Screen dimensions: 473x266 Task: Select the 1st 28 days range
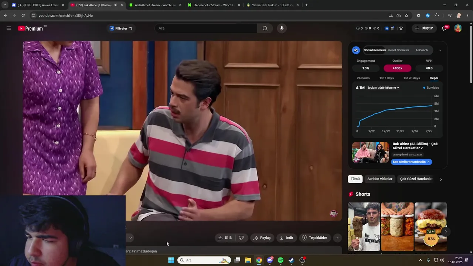tap(412, 78)
